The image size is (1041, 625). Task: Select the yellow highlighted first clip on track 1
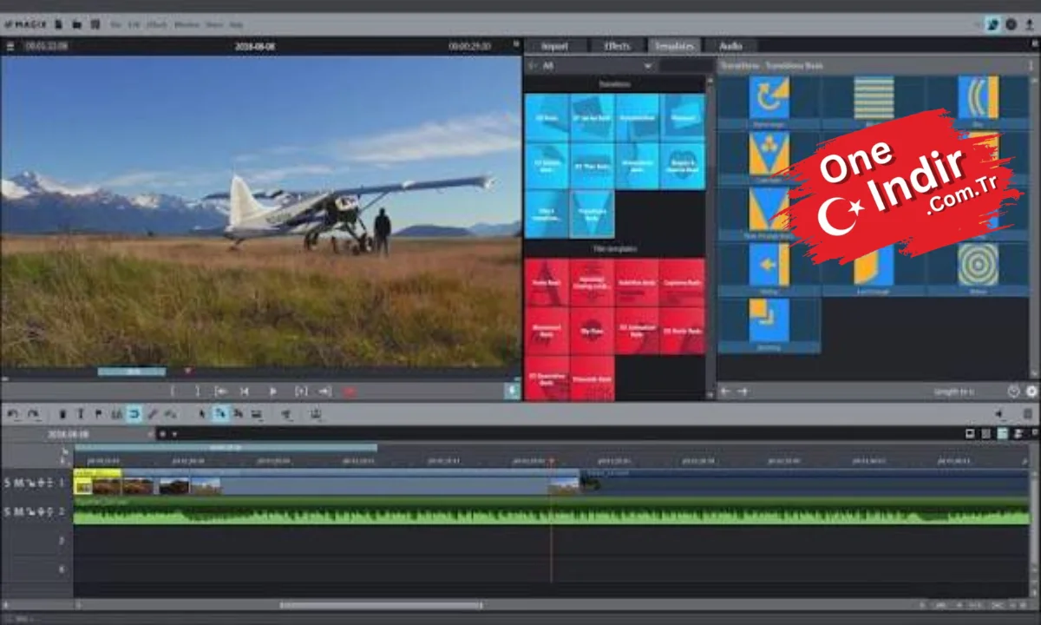click(x=97, y=482)
